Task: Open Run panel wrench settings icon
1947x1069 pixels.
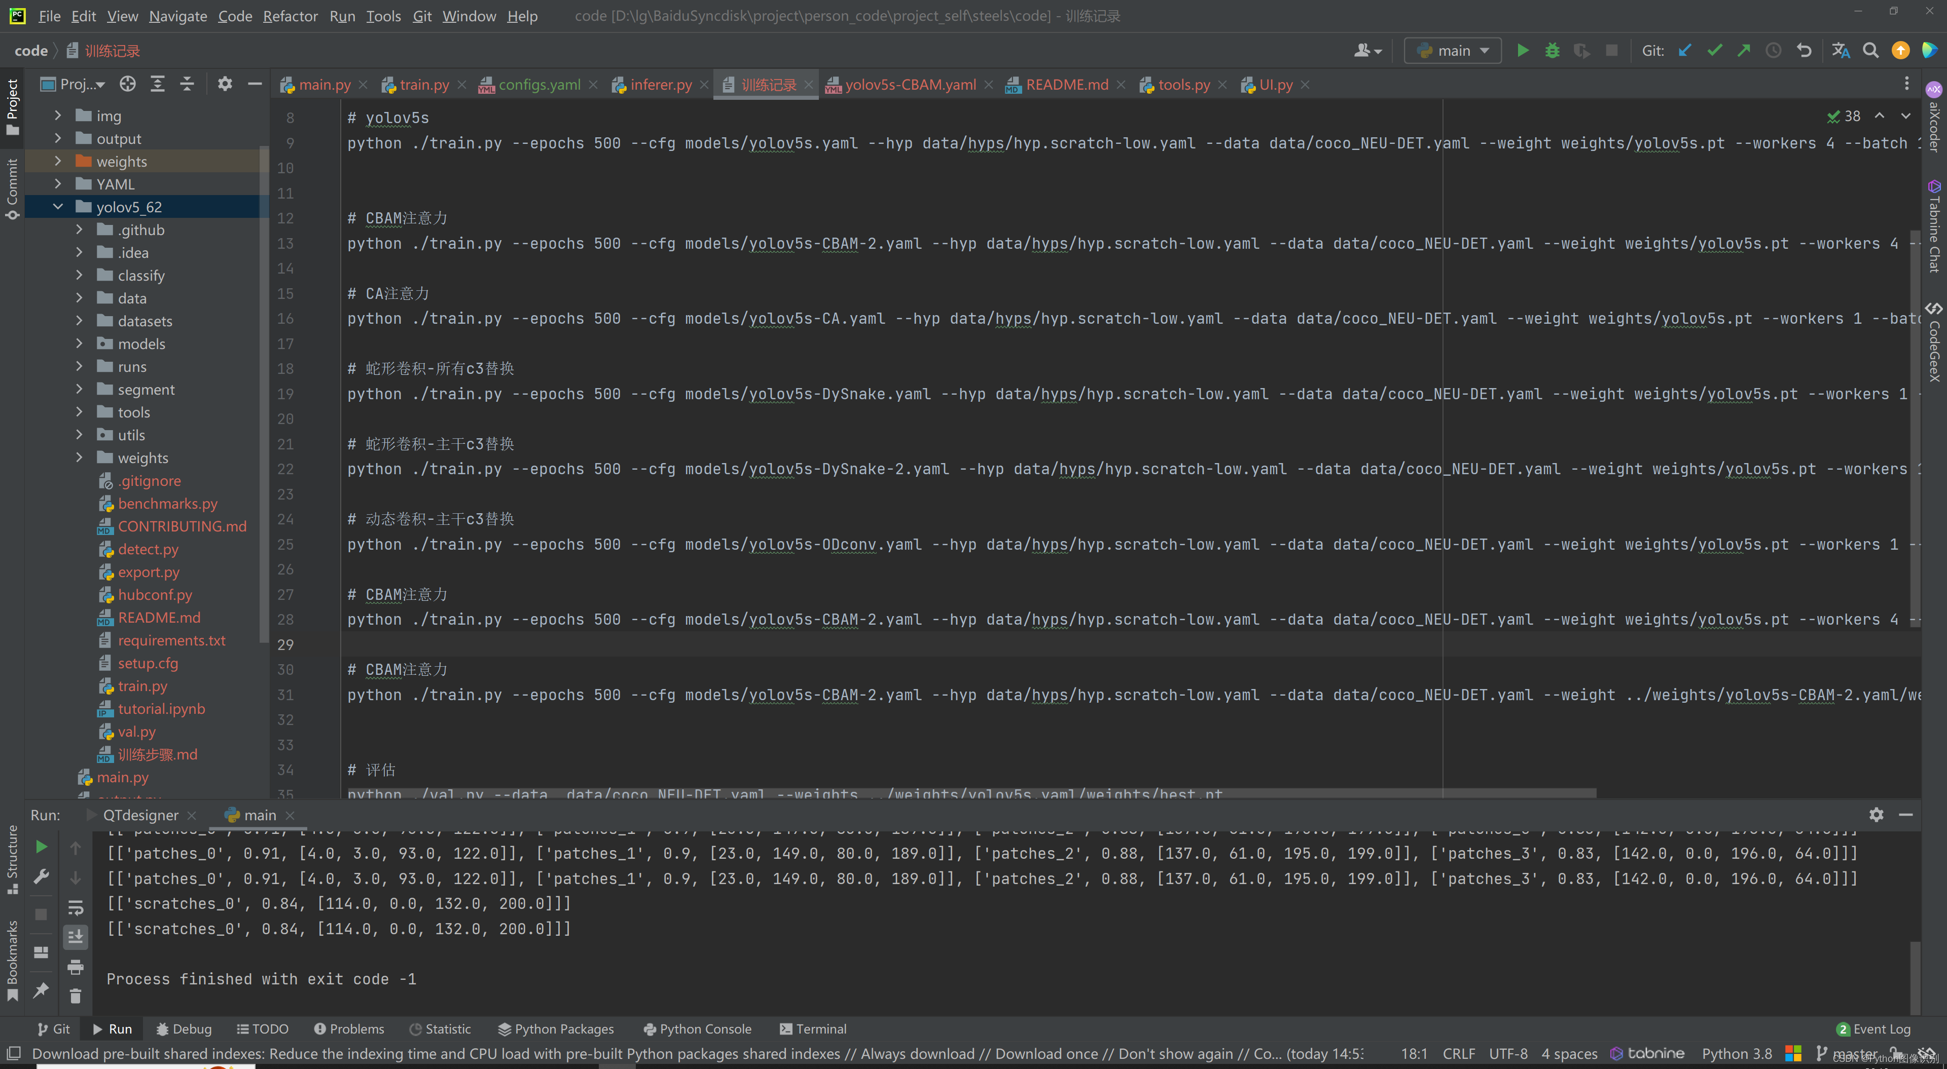Action: [42, 876]
